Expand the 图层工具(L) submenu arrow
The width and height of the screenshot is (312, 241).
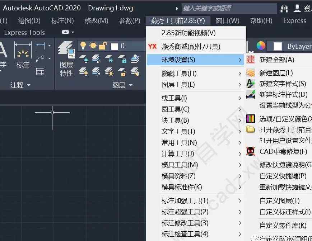click(x=240, y=85)
